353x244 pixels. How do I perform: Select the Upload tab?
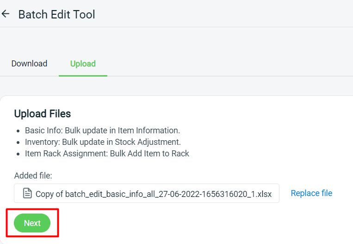[x=83, y=64]
